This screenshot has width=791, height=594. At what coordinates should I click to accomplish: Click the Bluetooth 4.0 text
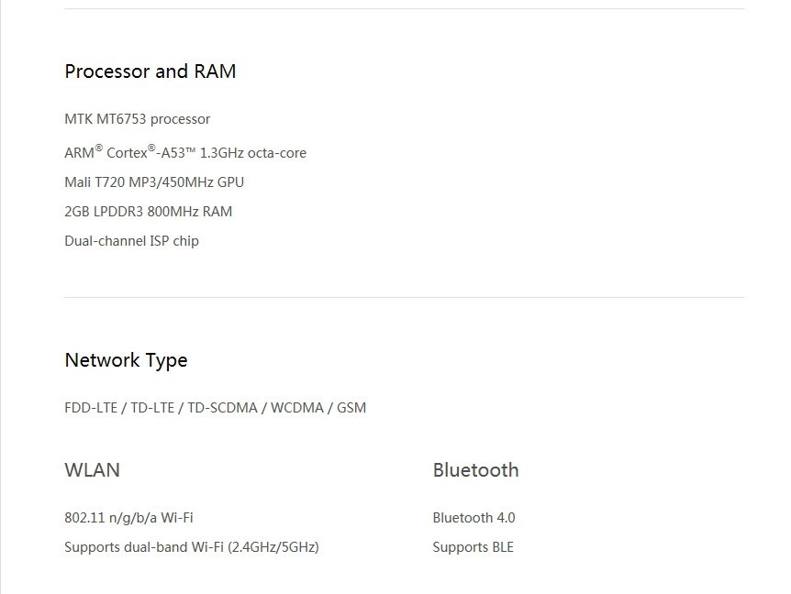pos(473,518)
